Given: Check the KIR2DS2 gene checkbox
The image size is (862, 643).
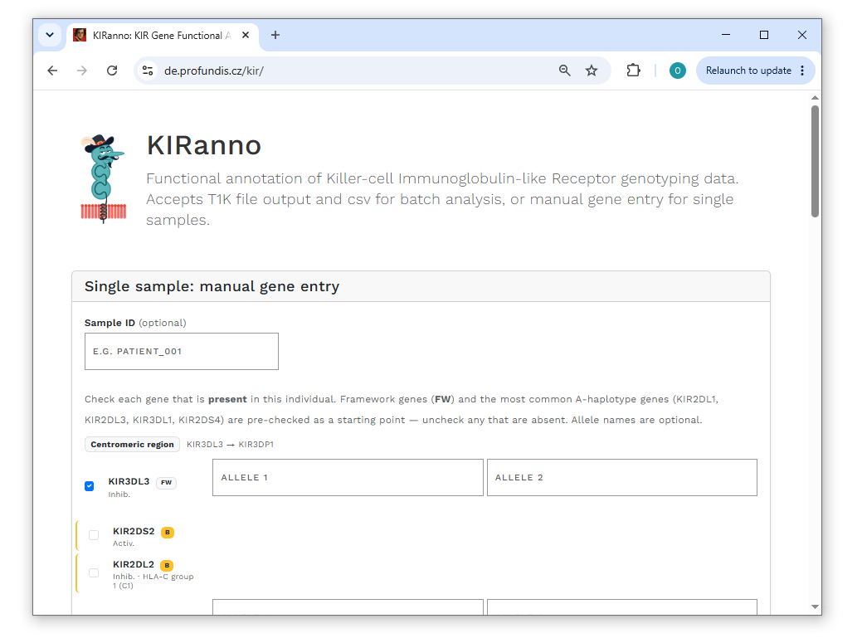Looking at the screenshot, I should [94, 535].
